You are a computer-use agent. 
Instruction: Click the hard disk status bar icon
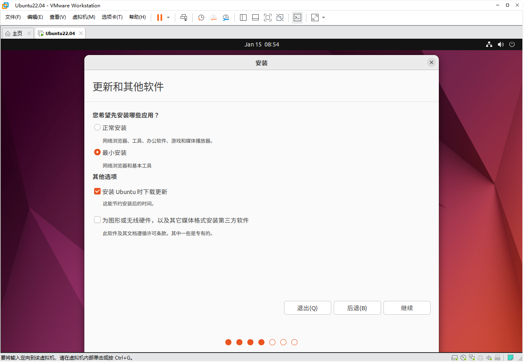point(455,358)
